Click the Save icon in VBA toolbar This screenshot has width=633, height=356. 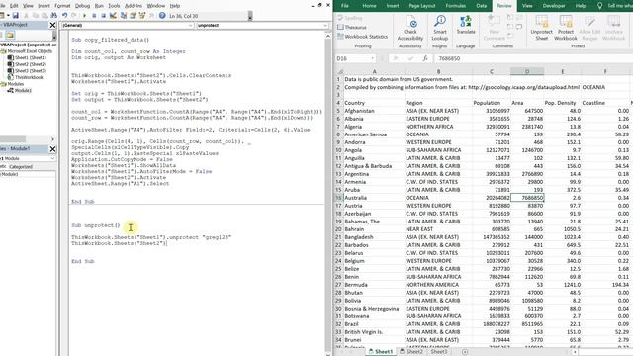(x=16, y=16)
